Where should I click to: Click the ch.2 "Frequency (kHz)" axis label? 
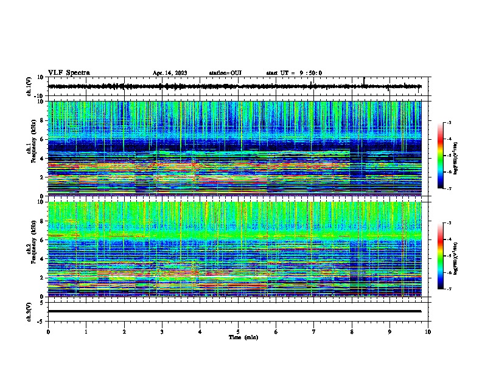pyautogui.click(x=33, y=242)
